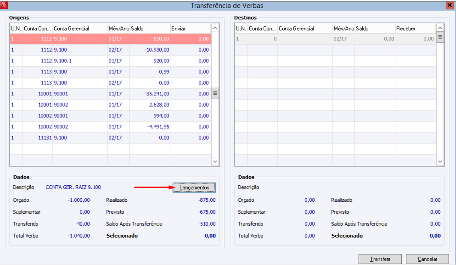Viewport: 456px width, 265px height.
Task: Click Receber cell of 02/17 destination row
Action: [x=415, y=39]
